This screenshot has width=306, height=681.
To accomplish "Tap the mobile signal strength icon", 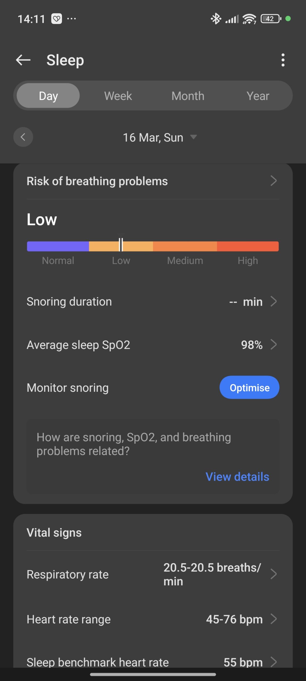I will click(x=232, y=19).
